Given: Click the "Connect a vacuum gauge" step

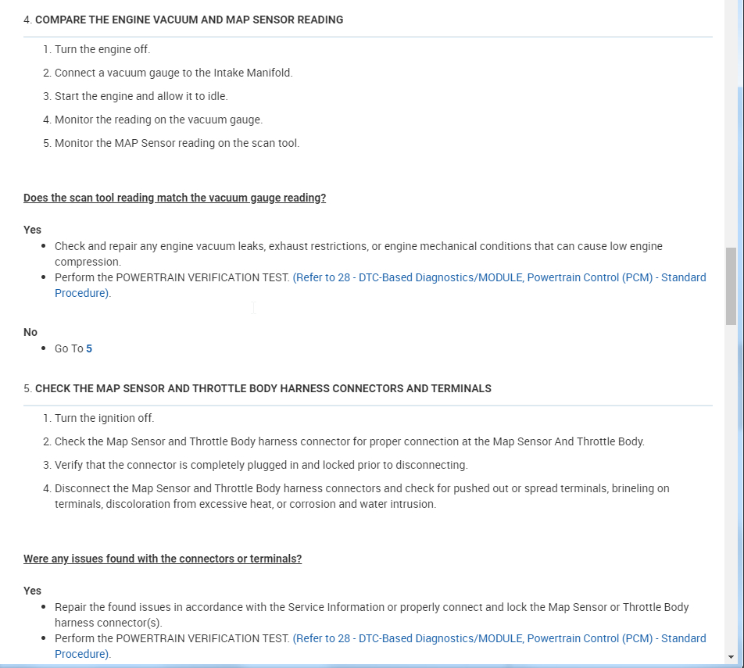Looking at the screenshot, I should [x=173, y=73].
